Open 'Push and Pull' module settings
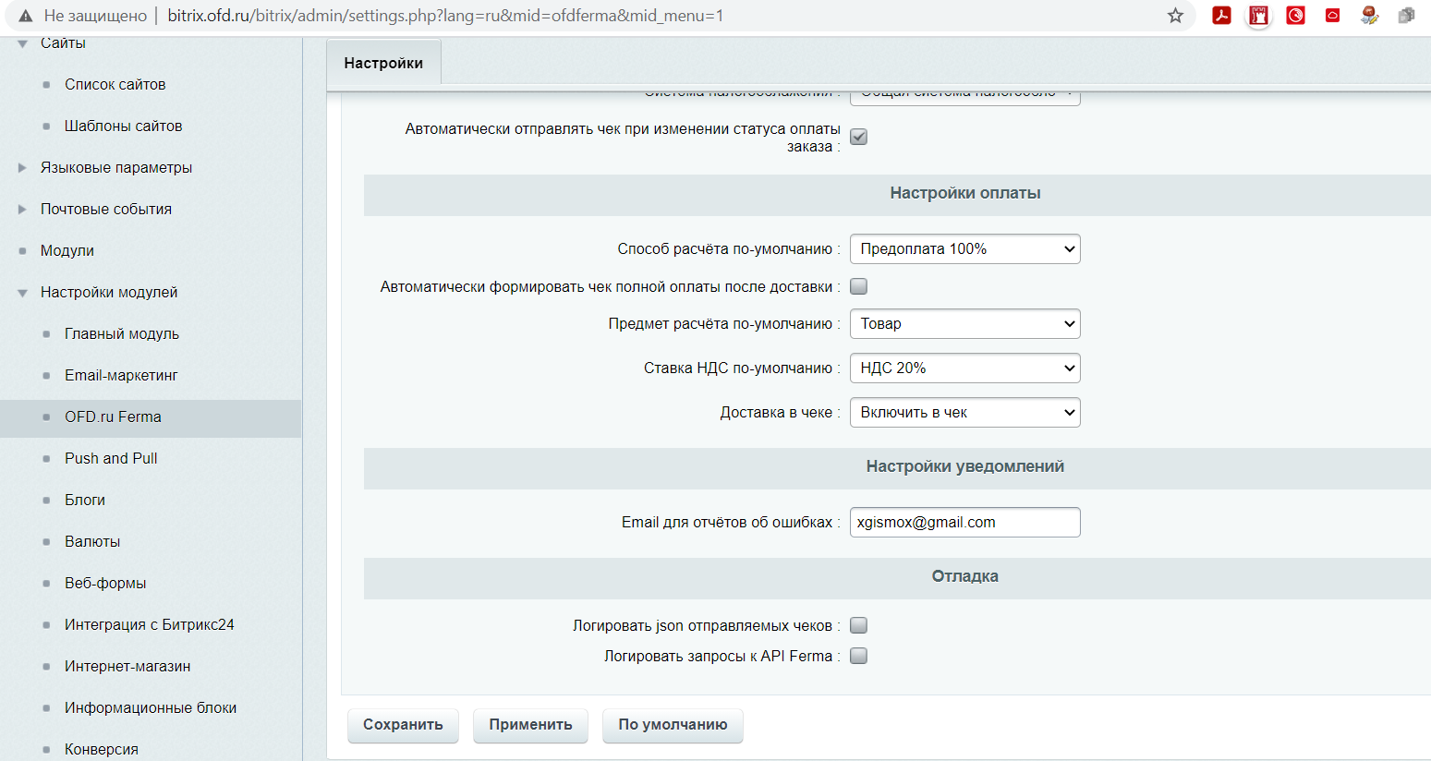Image resolution: width=1431 pixels, height=761 pixels. 111,458
